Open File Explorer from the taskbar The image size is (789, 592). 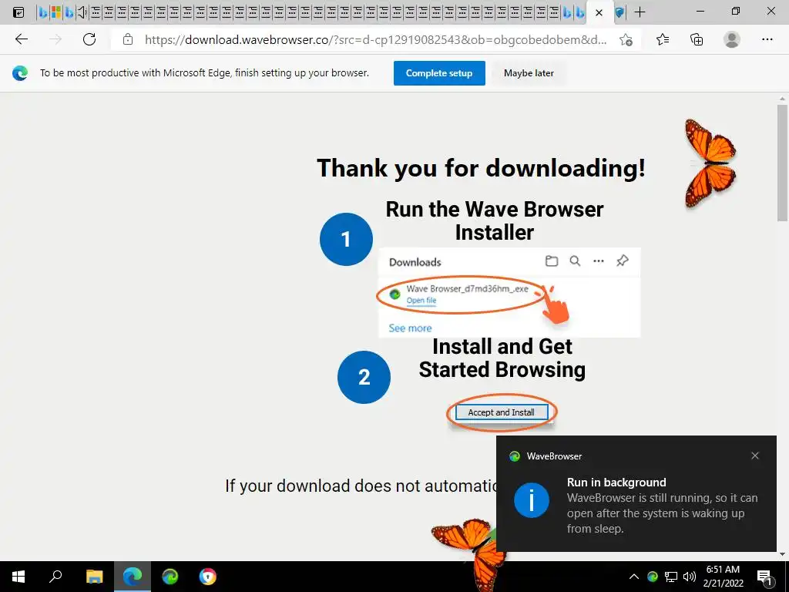[94, 577]
